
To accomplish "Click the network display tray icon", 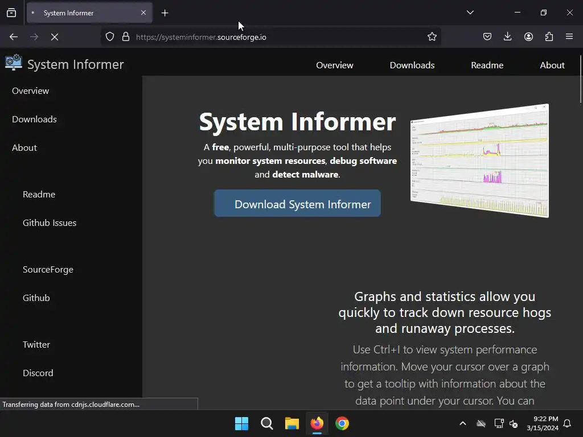I will pos(499,423).
